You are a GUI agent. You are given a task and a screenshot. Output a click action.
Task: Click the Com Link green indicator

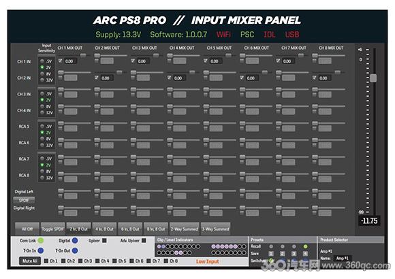tap(40, 240)
